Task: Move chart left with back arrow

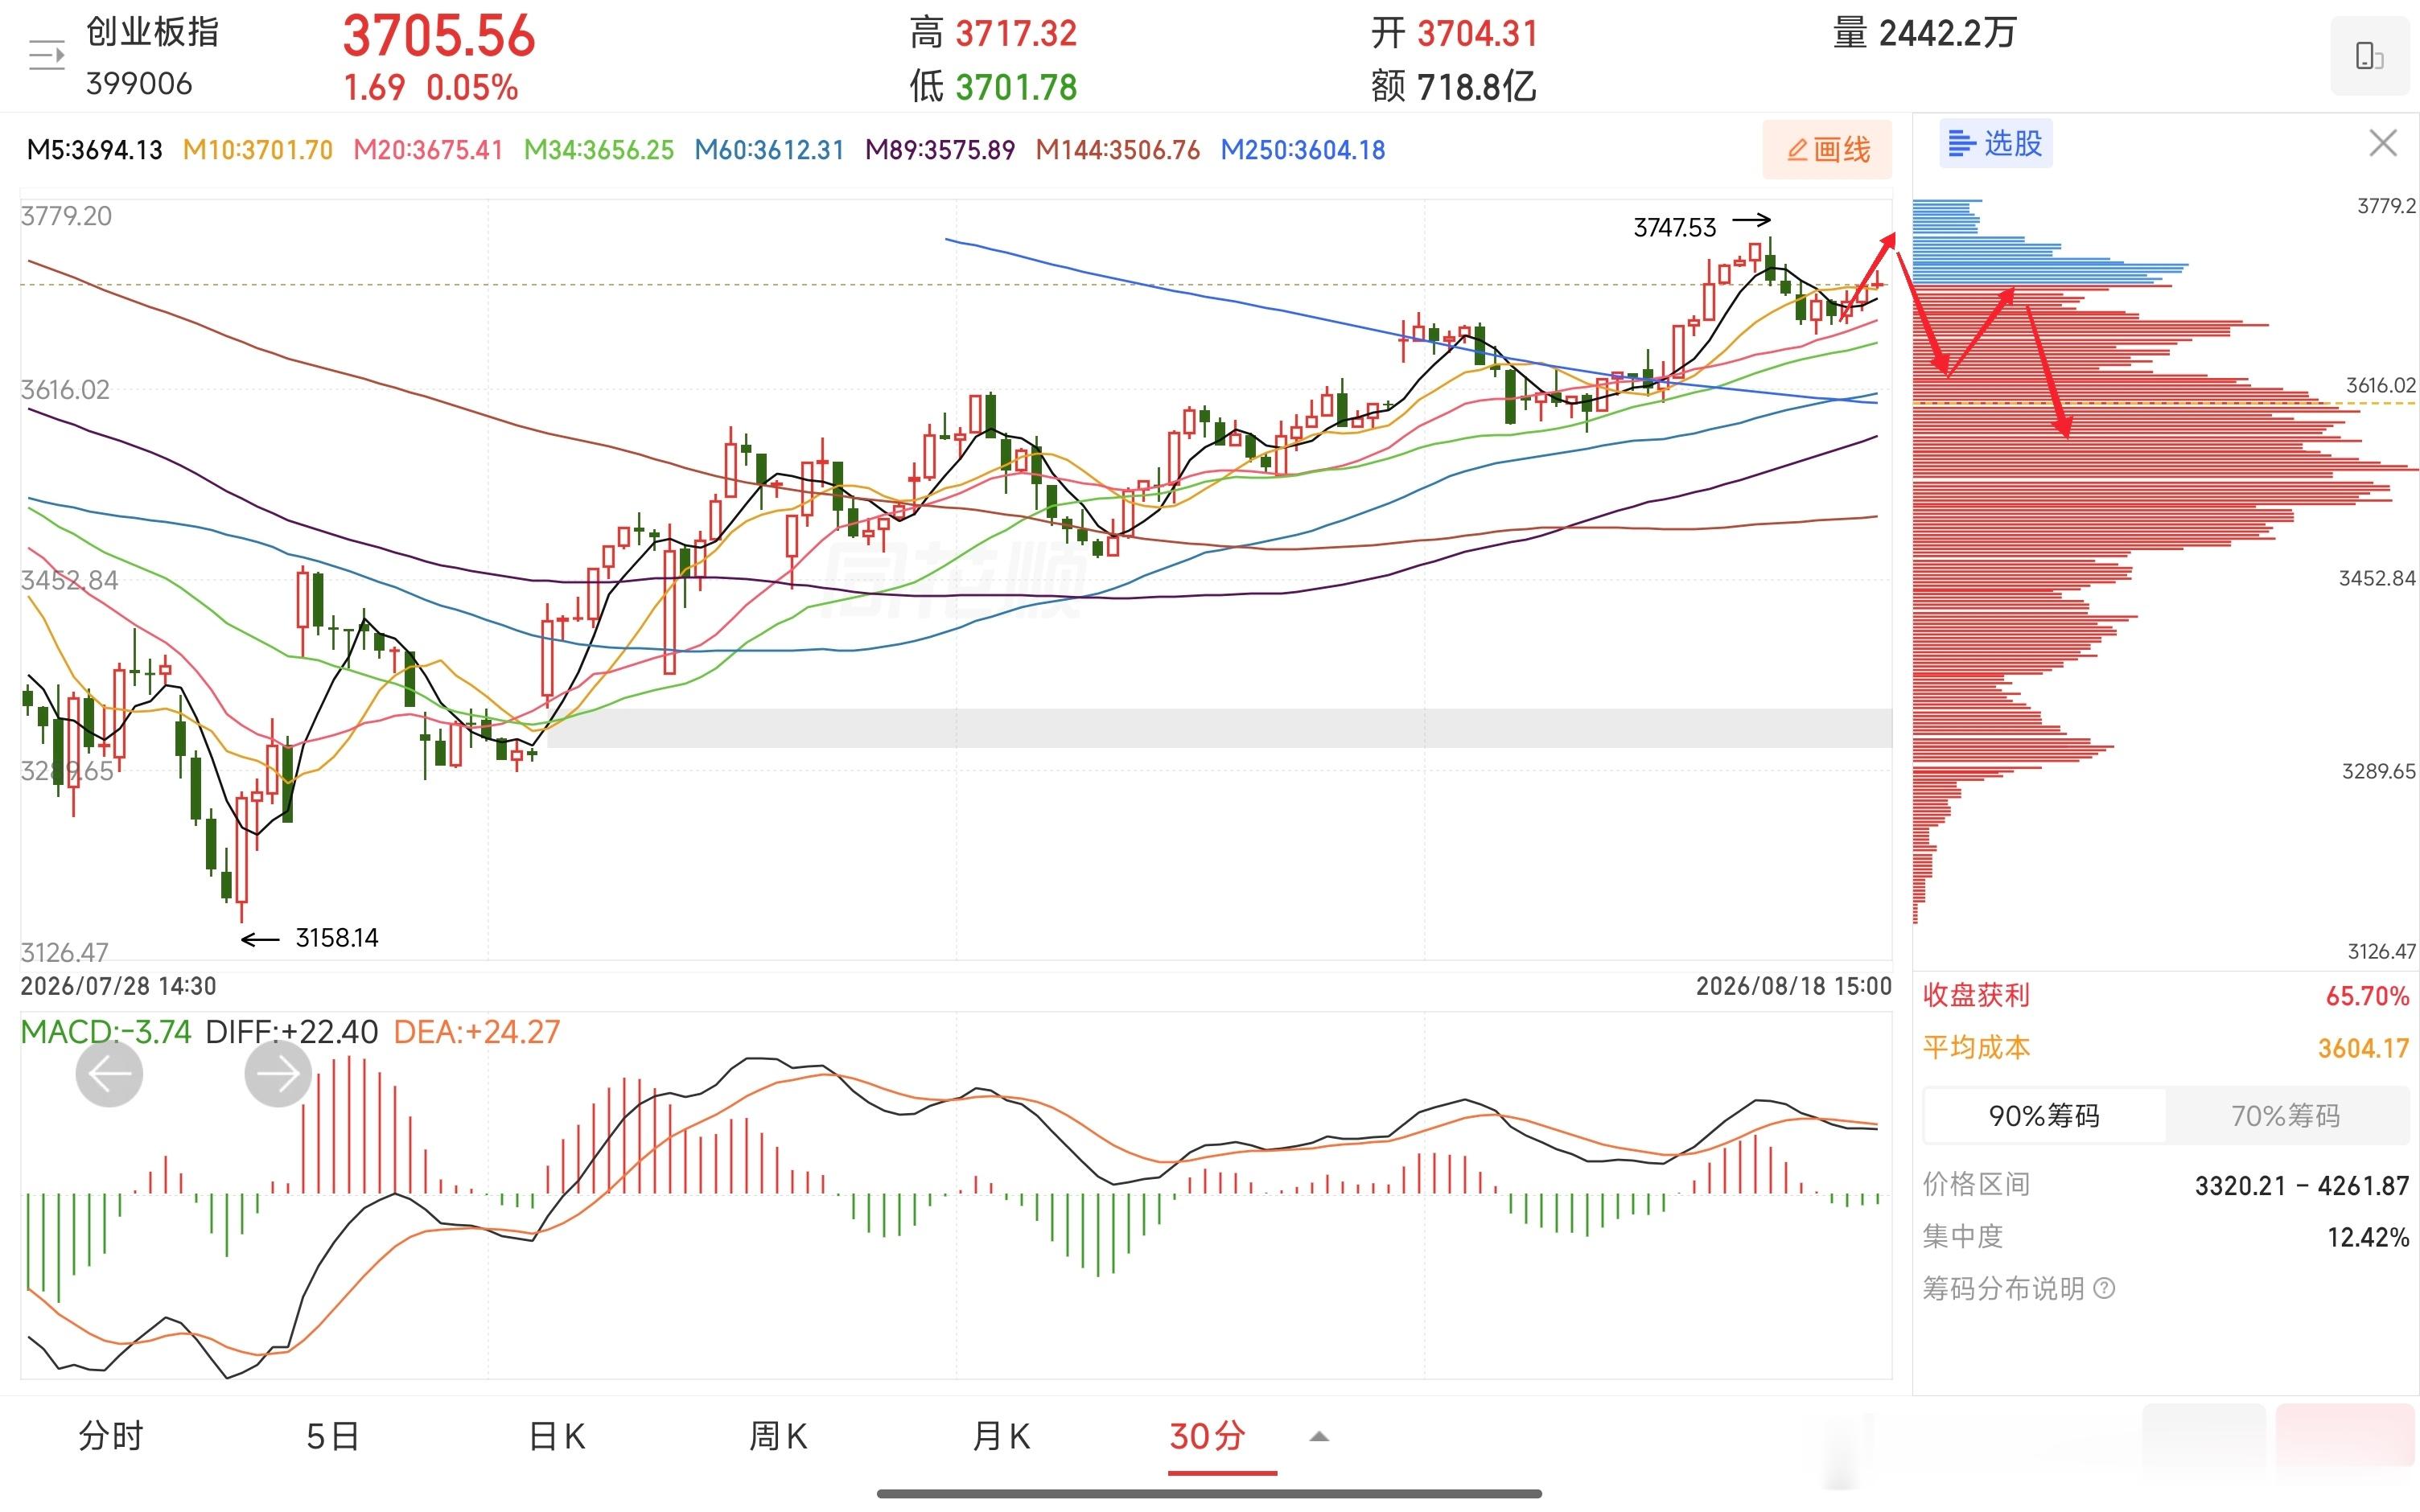Action: tap(109, 1073)
